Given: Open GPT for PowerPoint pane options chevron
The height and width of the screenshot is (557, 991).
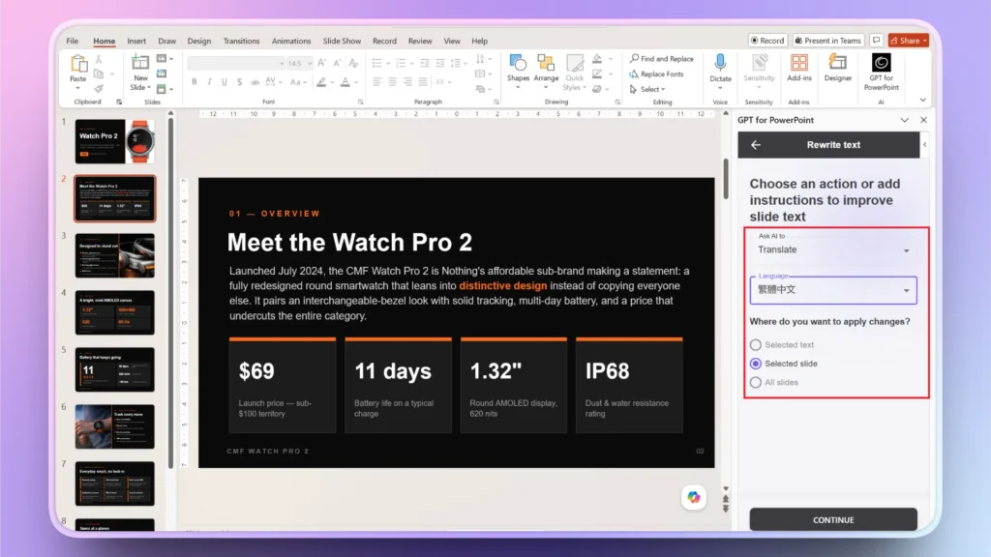Looking at the screenshot, I should pos(905,120).
